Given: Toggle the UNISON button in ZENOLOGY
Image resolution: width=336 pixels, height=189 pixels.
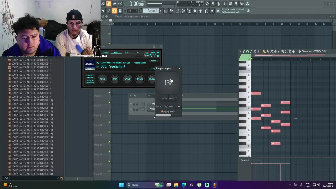Looking at the screenshot, I should pyautogui.click(x=90, y=78).
